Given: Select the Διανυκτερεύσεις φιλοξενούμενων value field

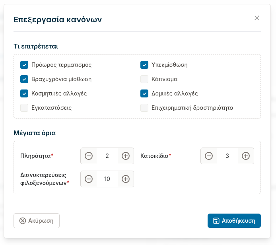Looking at the screenshot, I should point(107,179).
